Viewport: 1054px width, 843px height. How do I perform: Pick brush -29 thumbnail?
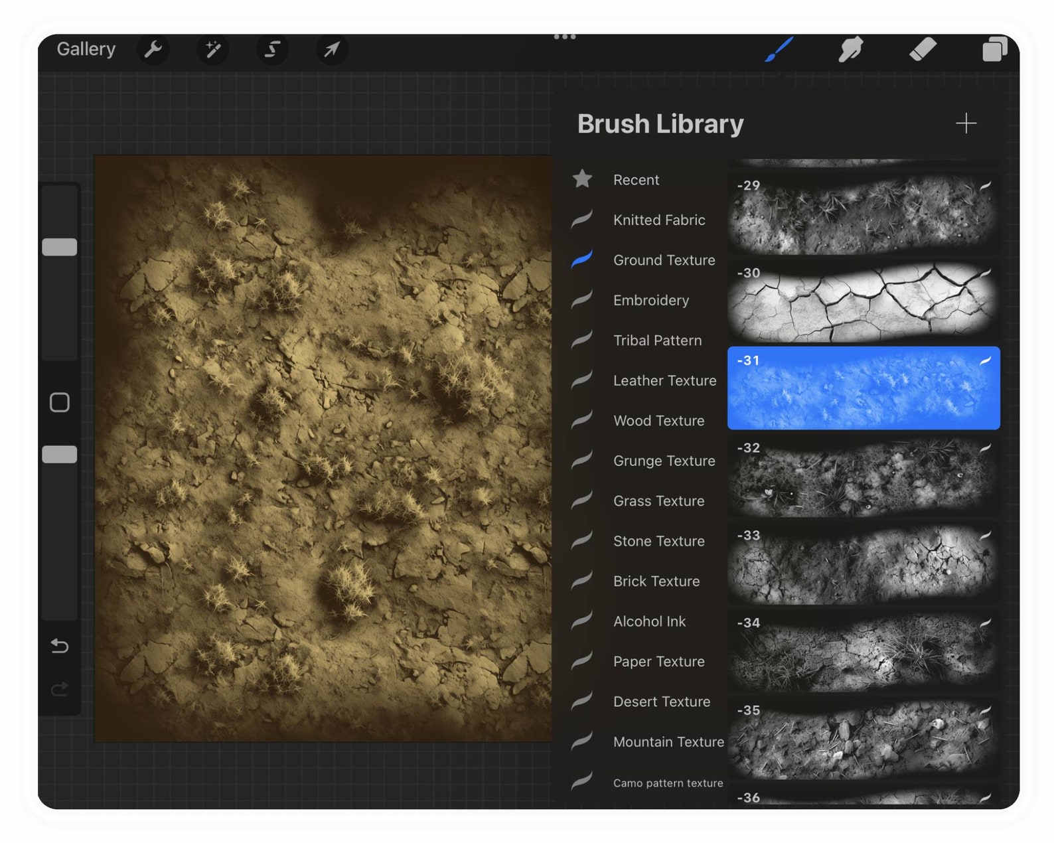[864, 213]
